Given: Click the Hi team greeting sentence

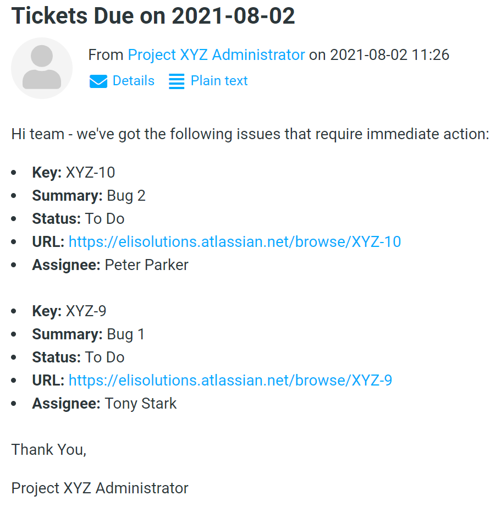Looking at the screenshot, I should click(250, 134).
